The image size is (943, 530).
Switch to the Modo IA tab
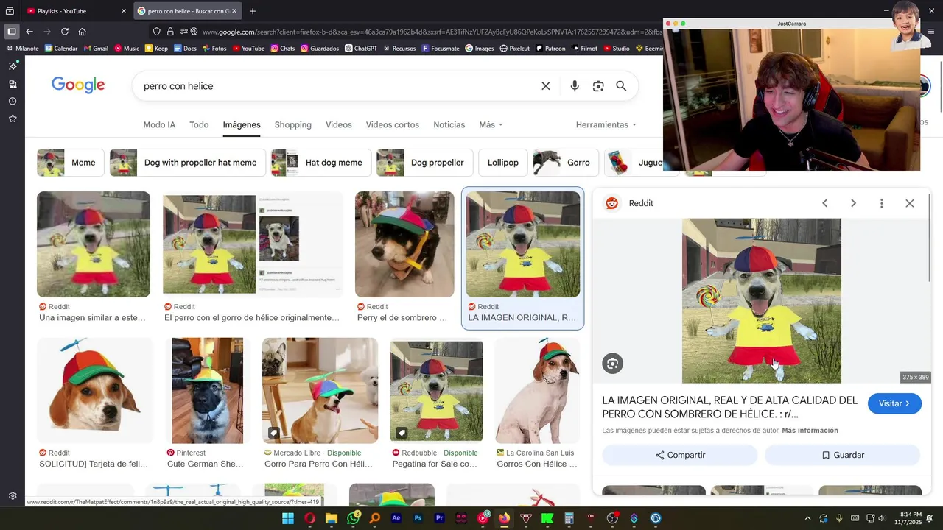point(159,124)
